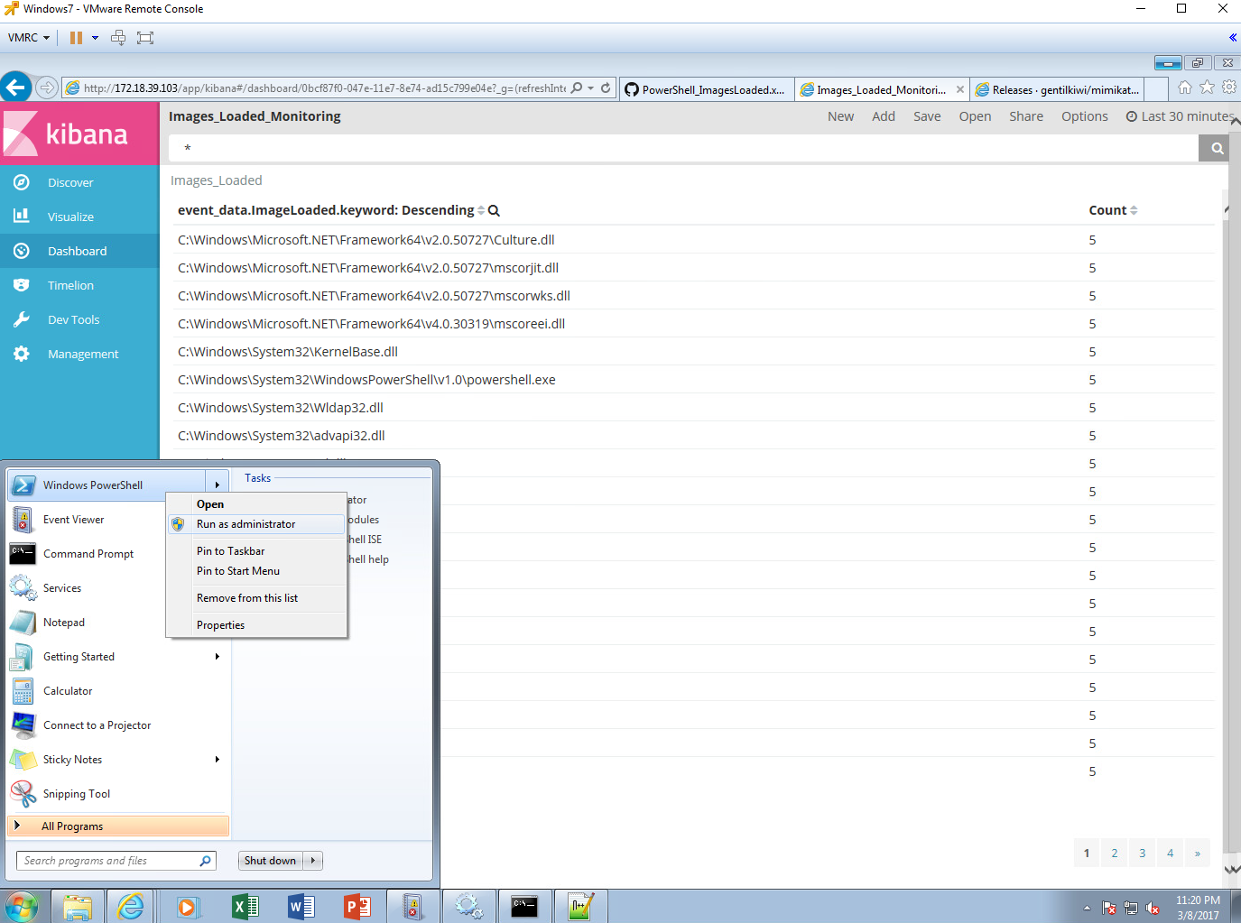Open Notepad from the Start menu

[118, 623]
